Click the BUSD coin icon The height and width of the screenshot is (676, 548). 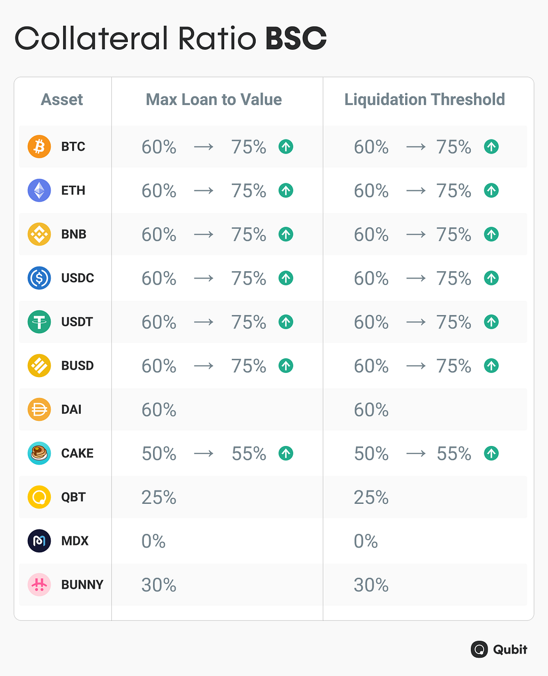coord(39,366)
